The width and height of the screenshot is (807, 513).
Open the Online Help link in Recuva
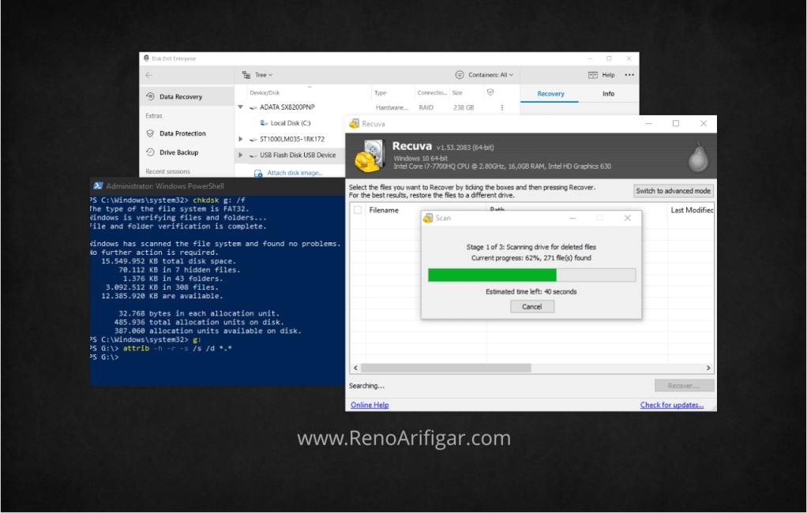(x=369, y=404)
